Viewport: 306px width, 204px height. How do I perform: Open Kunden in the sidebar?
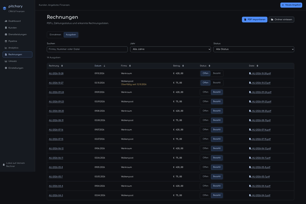(17, 28)
